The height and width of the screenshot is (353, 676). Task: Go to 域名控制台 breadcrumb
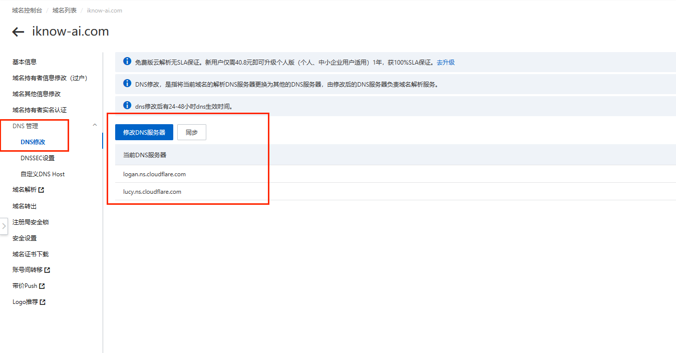(27, 11)
